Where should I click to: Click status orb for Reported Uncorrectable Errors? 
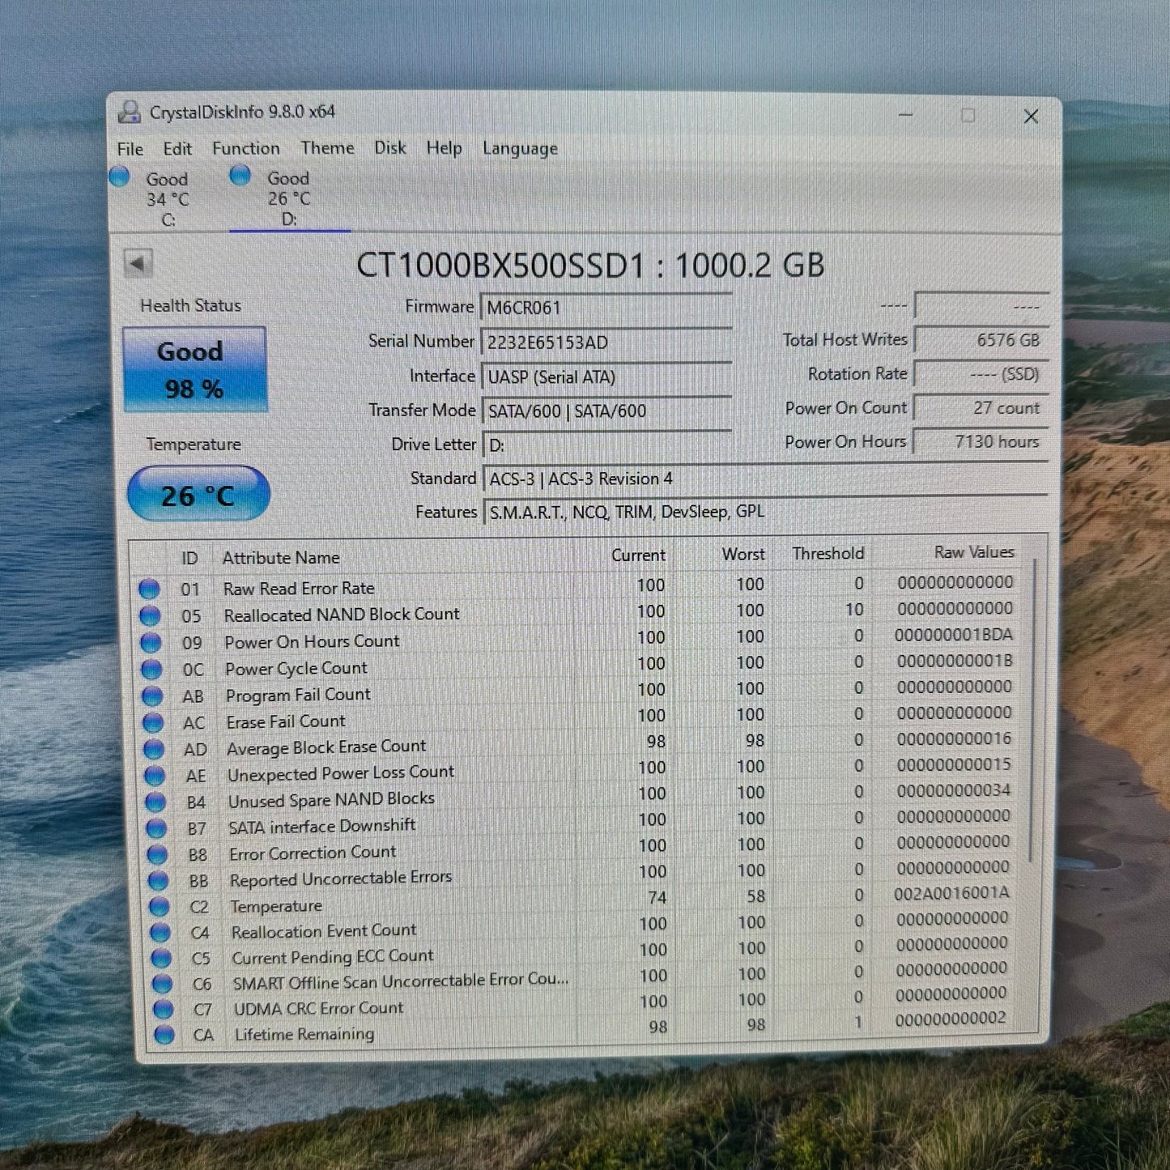pos(158,880)
